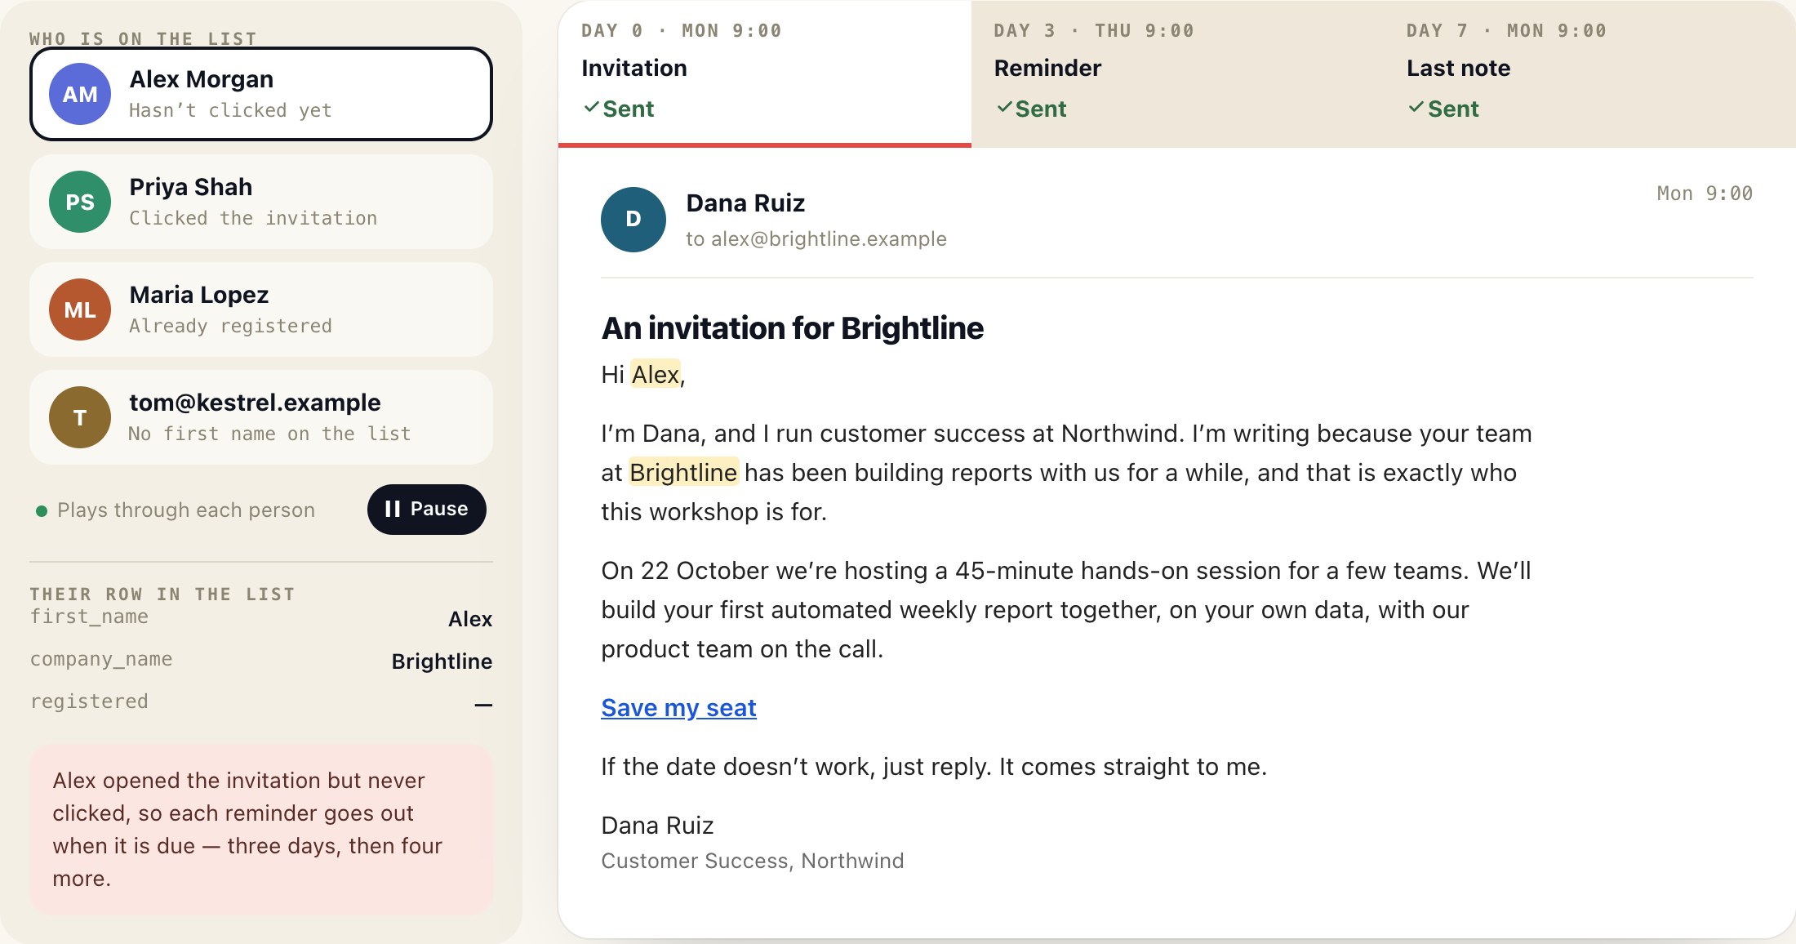Click the brown T avatar
Screen dimensions: 1796x944
point(80,417)
